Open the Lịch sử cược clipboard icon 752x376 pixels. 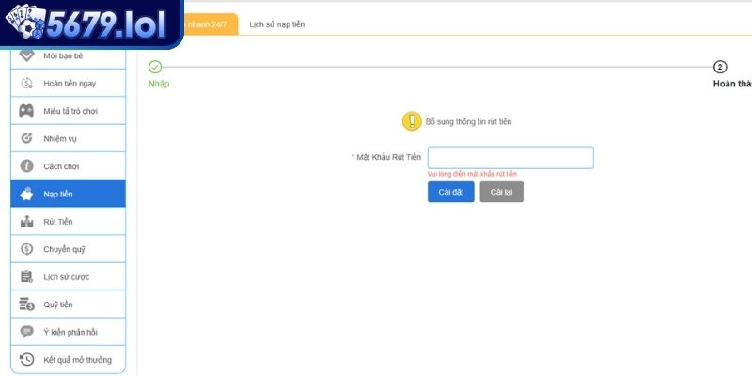[27, 276]
